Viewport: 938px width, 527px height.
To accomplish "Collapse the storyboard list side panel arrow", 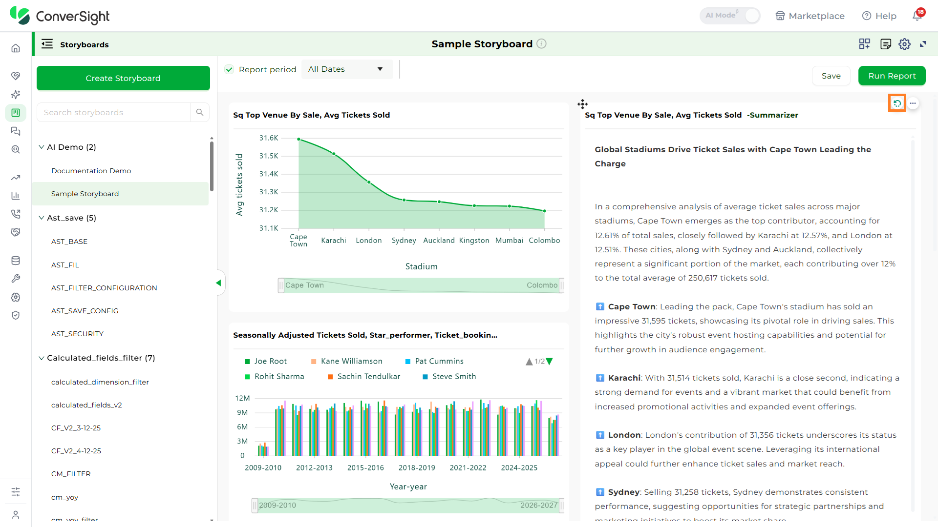I will coord(218,283).
